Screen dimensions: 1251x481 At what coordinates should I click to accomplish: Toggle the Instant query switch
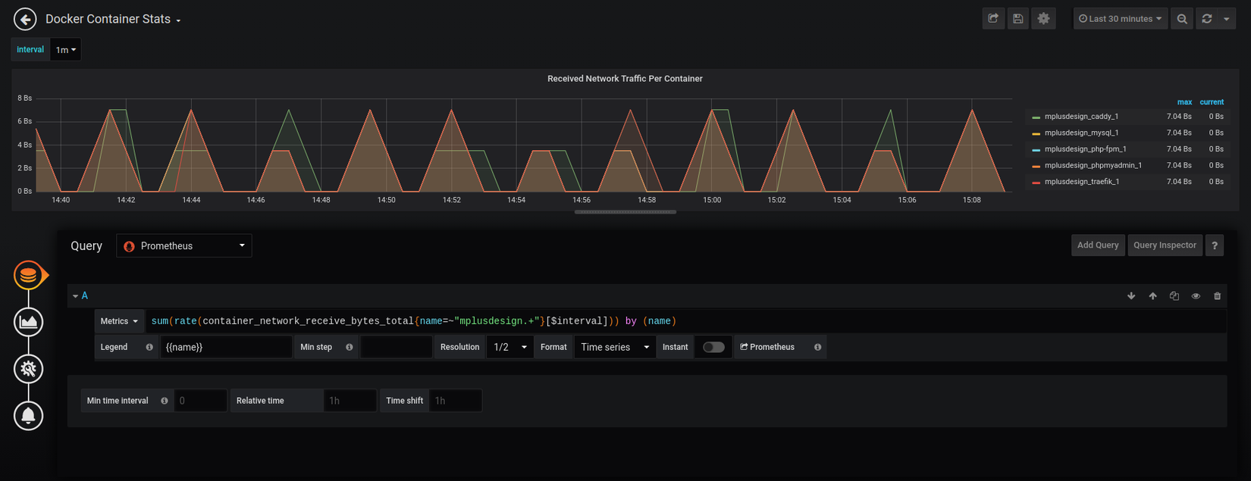713,347
